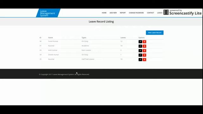Click the 'Leave Record Listing' heading
Viewport: 203px width, 114px height.
tap(101, 22)
